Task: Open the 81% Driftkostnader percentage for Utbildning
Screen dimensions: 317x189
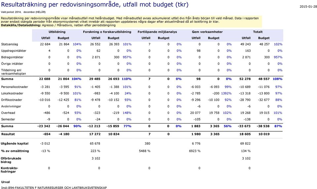Action: tap(78, 100)
